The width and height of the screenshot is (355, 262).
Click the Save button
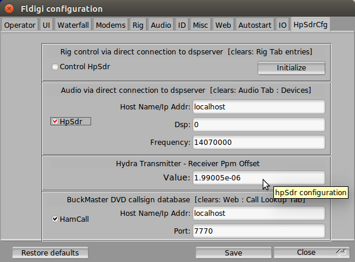(233, 253)
